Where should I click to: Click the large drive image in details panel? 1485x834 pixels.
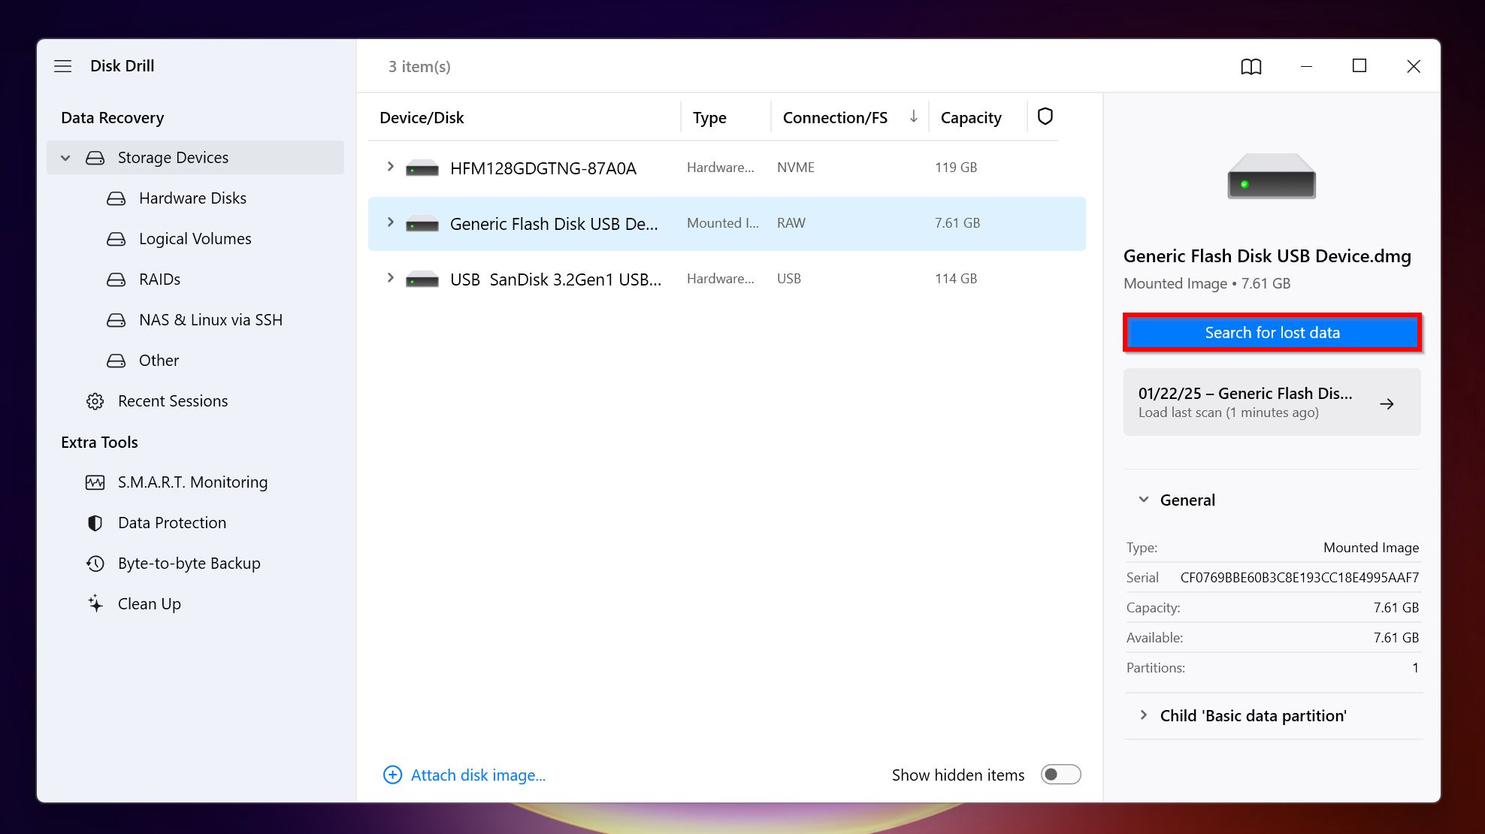(1272, 176)
